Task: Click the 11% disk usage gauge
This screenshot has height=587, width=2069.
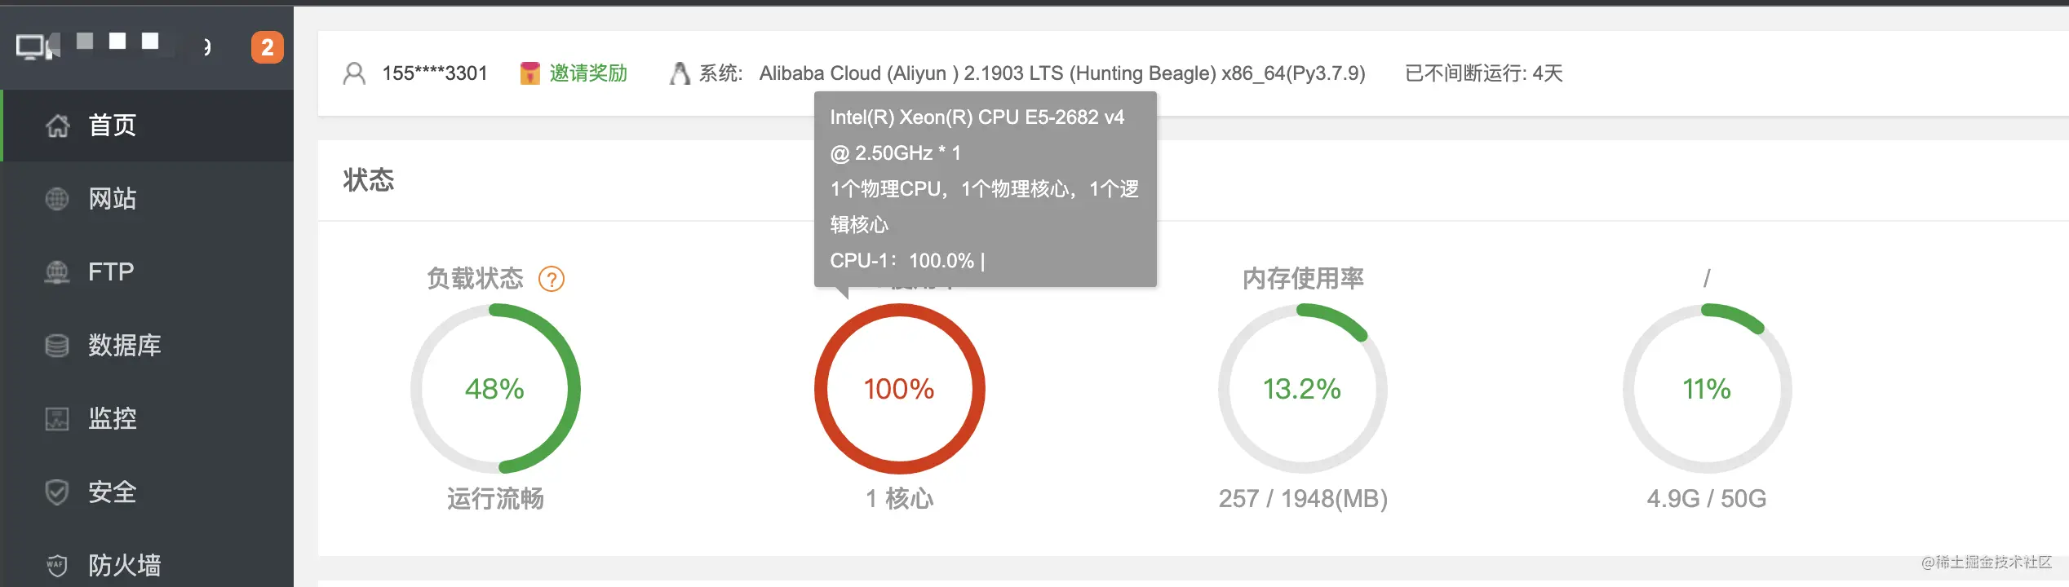Action: coord(1708,389)
